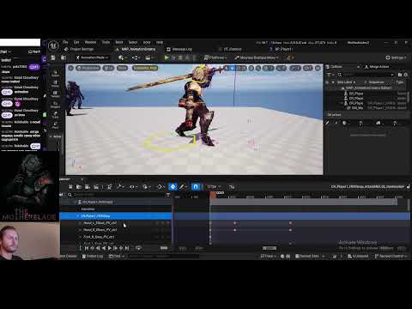Jump to end of sequence
This screenshot has height=309, width=412.
pos(127,248)
